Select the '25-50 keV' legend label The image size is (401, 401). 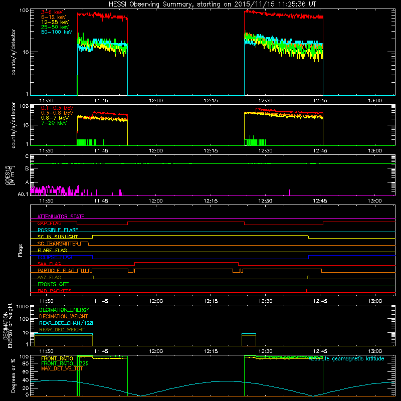coord(55,27)
